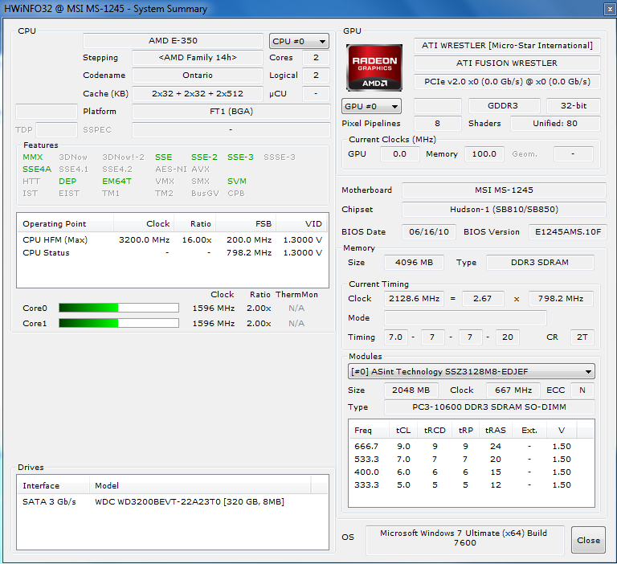Viewport: 617px width, 564px height.
Task: Click the SSE4A feature label
Action: 37,170
